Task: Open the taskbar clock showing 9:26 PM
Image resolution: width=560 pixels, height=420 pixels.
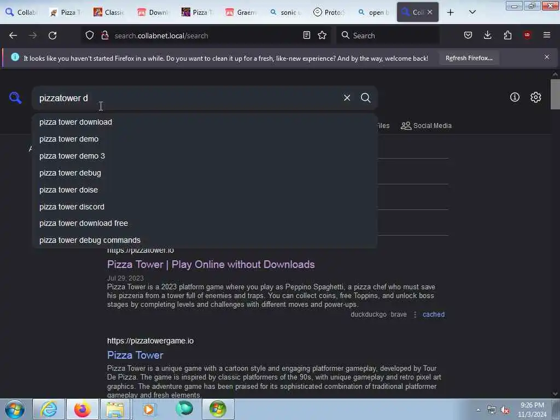Action: 532,410
